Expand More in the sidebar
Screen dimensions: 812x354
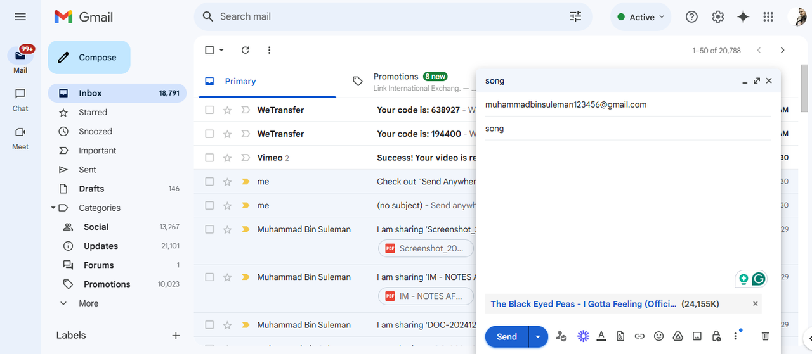click(x=88, y=303)
